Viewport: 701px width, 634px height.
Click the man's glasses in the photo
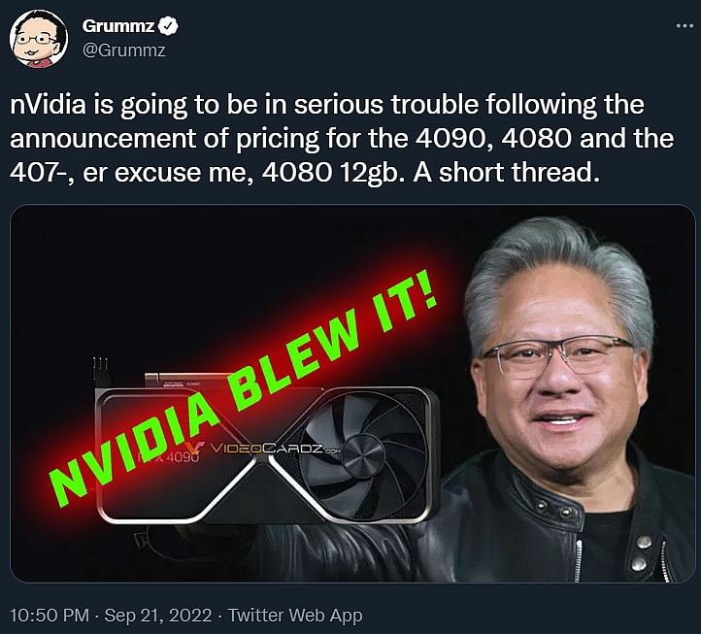[557, 353]
